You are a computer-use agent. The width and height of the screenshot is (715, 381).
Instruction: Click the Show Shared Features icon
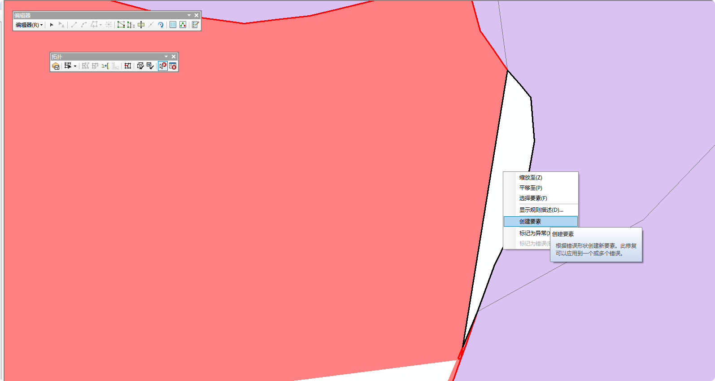point(128,66)
